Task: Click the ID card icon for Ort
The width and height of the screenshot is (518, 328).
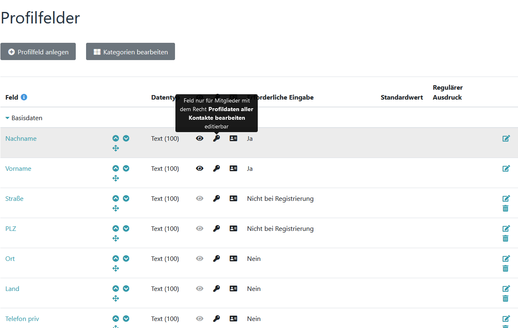Action: pos(233,258)
